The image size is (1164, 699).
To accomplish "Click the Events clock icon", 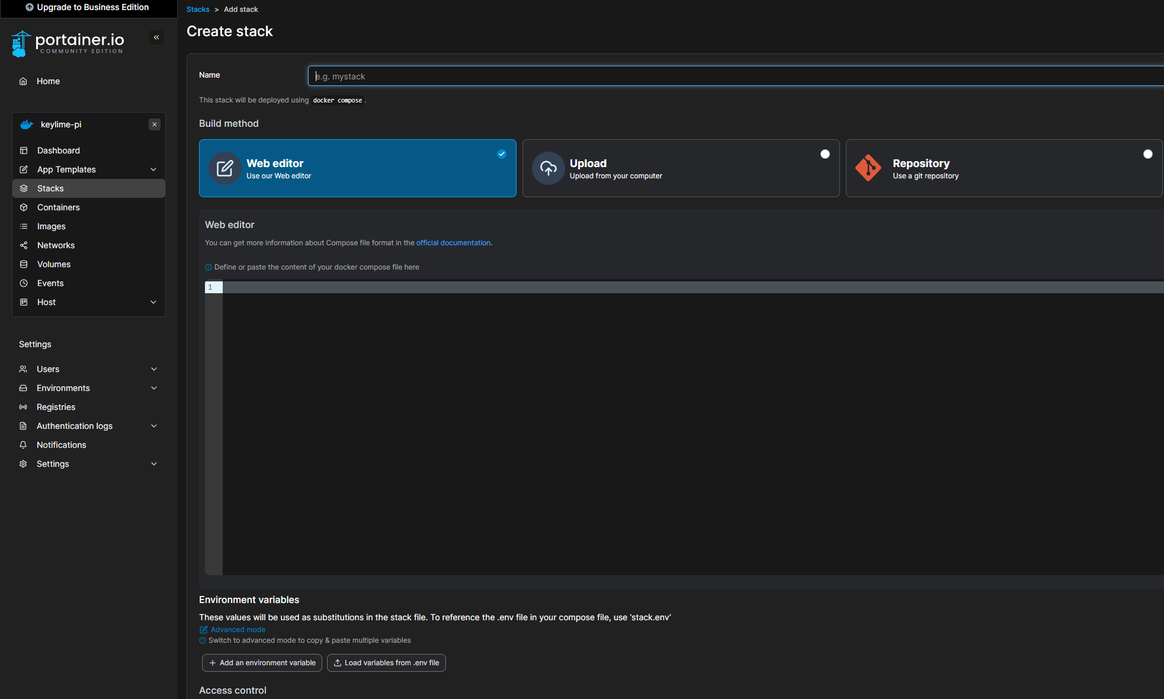I will point(24,283).
